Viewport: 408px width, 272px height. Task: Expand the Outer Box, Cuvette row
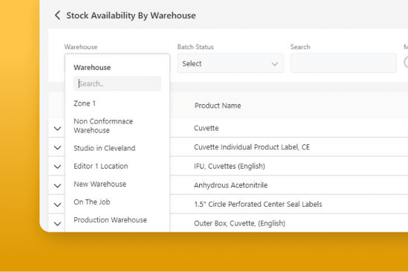pos(58,223)
